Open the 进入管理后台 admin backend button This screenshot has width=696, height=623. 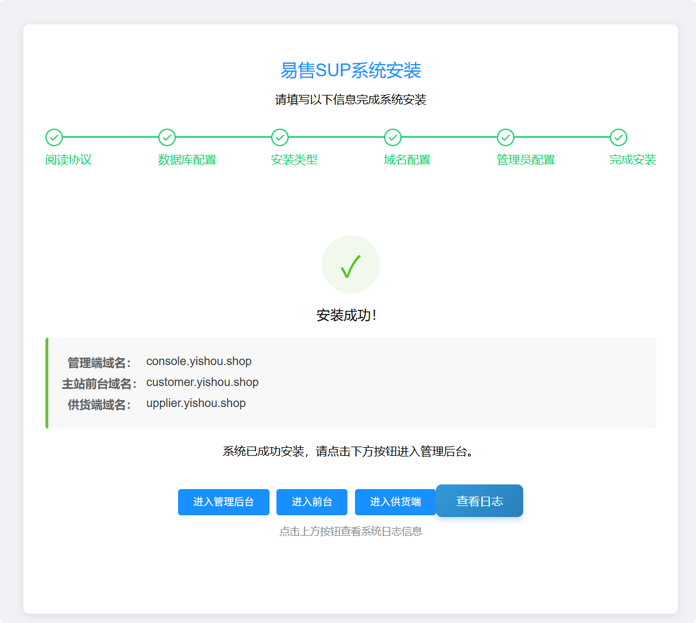tap(223, 502)
